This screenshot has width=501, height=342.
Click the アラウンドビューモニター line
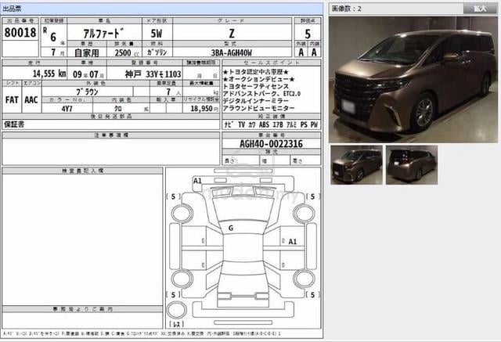(259, 108)
